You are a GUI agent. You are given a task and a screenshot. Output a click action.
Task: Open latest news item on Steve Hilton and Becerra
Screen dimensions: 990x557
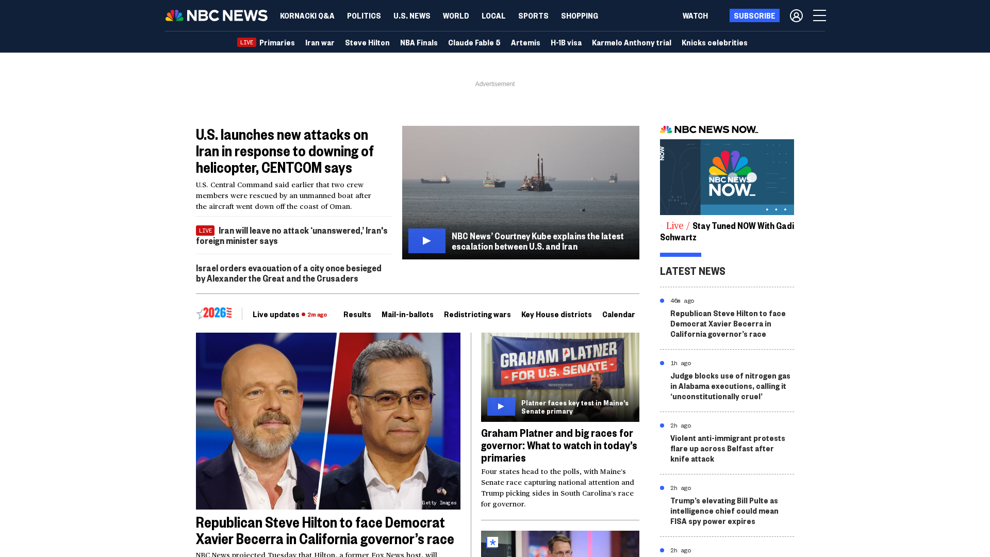coord(728,324)
